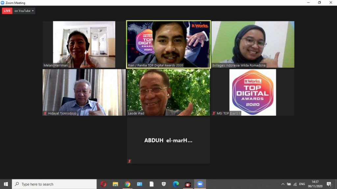Open the notification Action Center icon
Screen dimensions: 337x189
pos(329,184)
